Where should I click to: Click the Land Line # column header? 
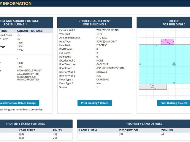tap(88, 130)
